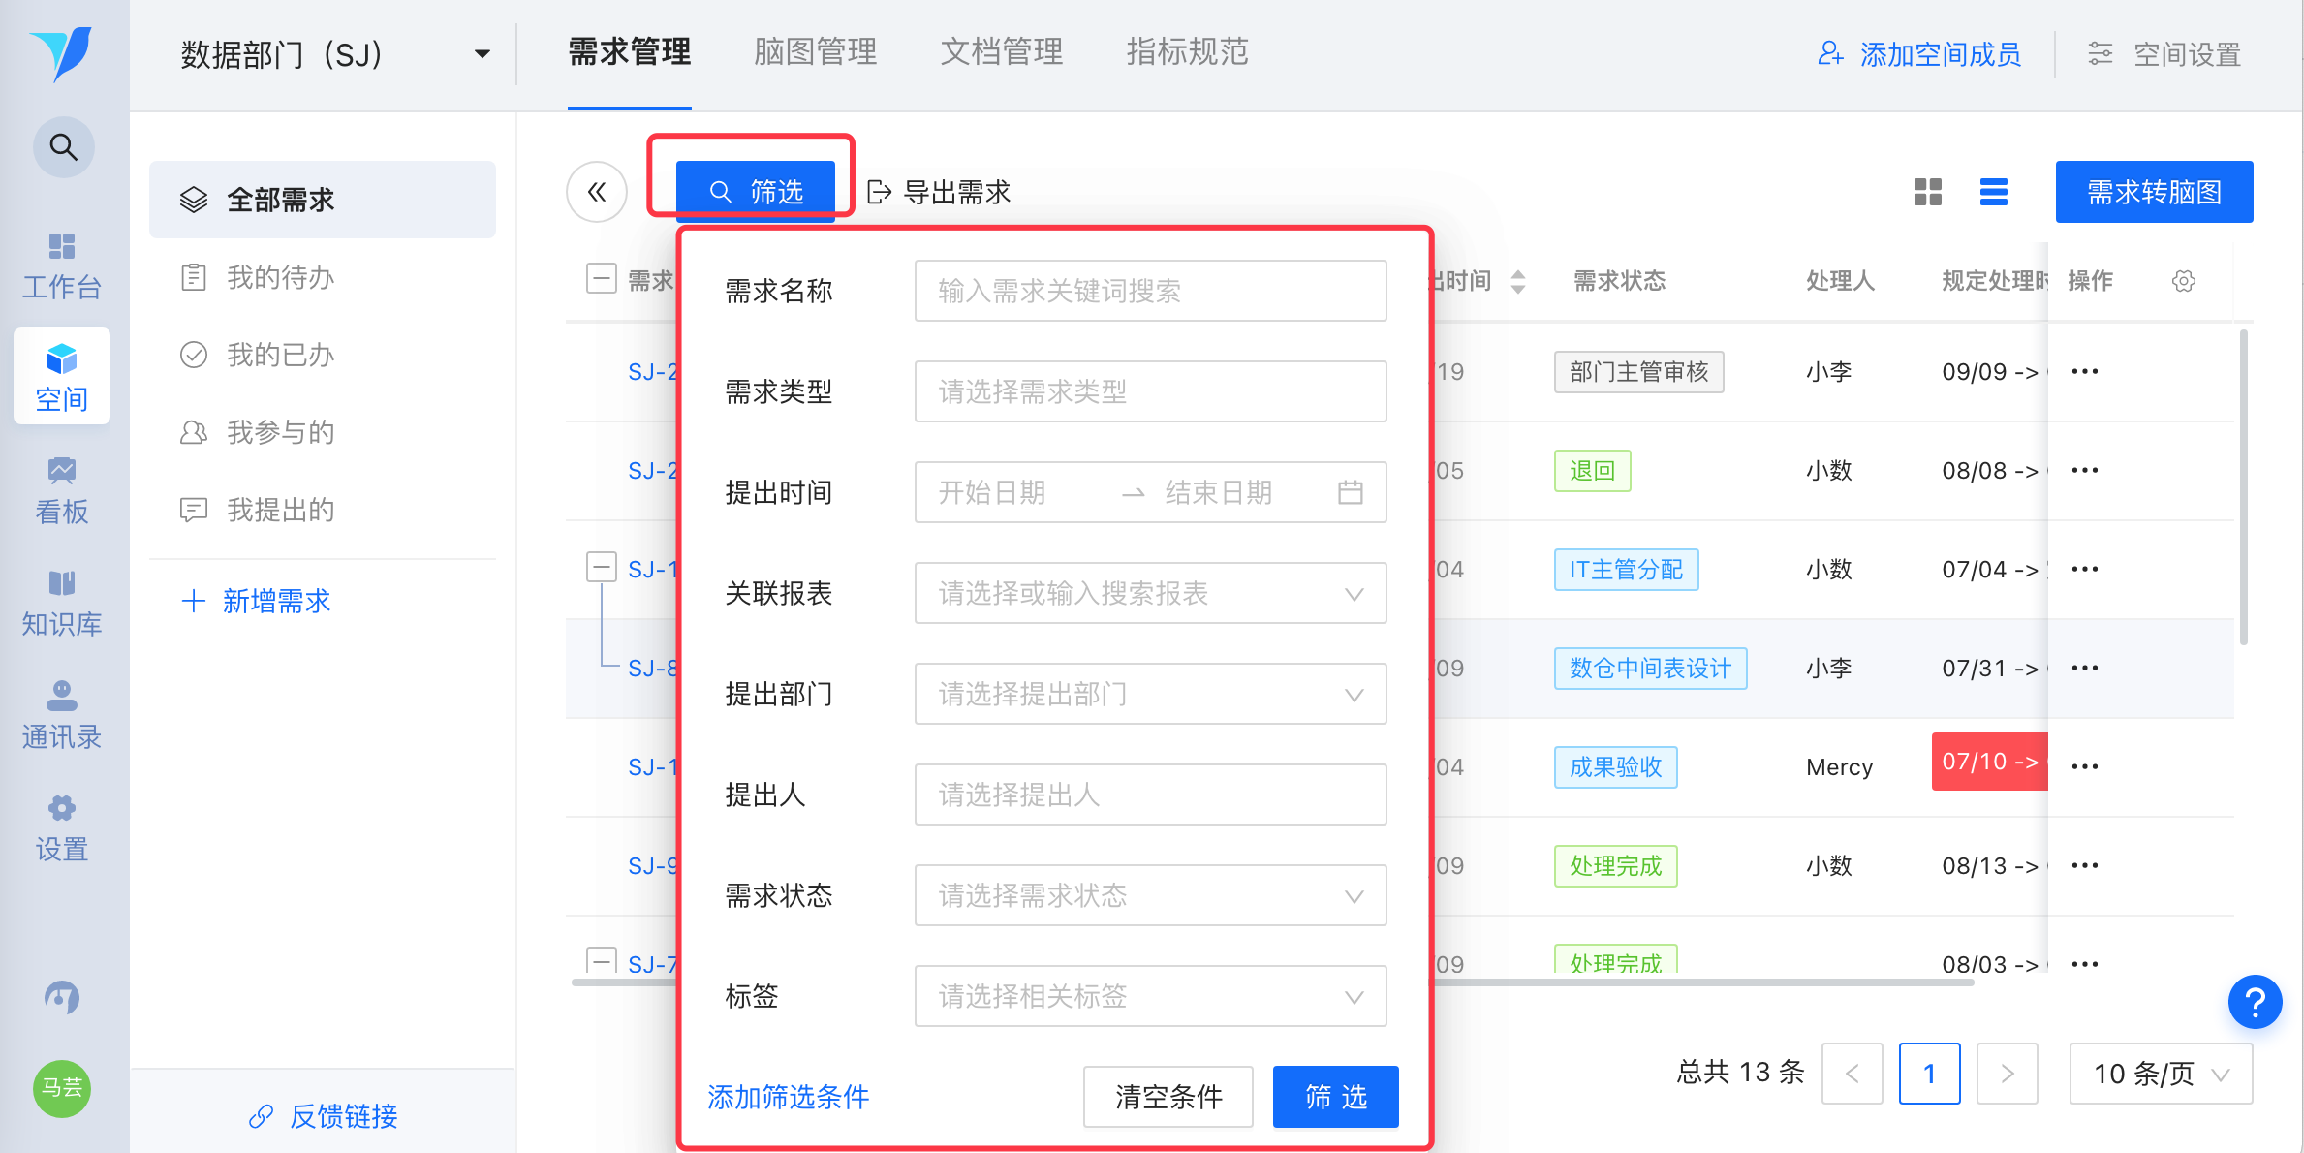Open the 标签 dropdown
Screen dimensions: 2304x1153
1150,996
